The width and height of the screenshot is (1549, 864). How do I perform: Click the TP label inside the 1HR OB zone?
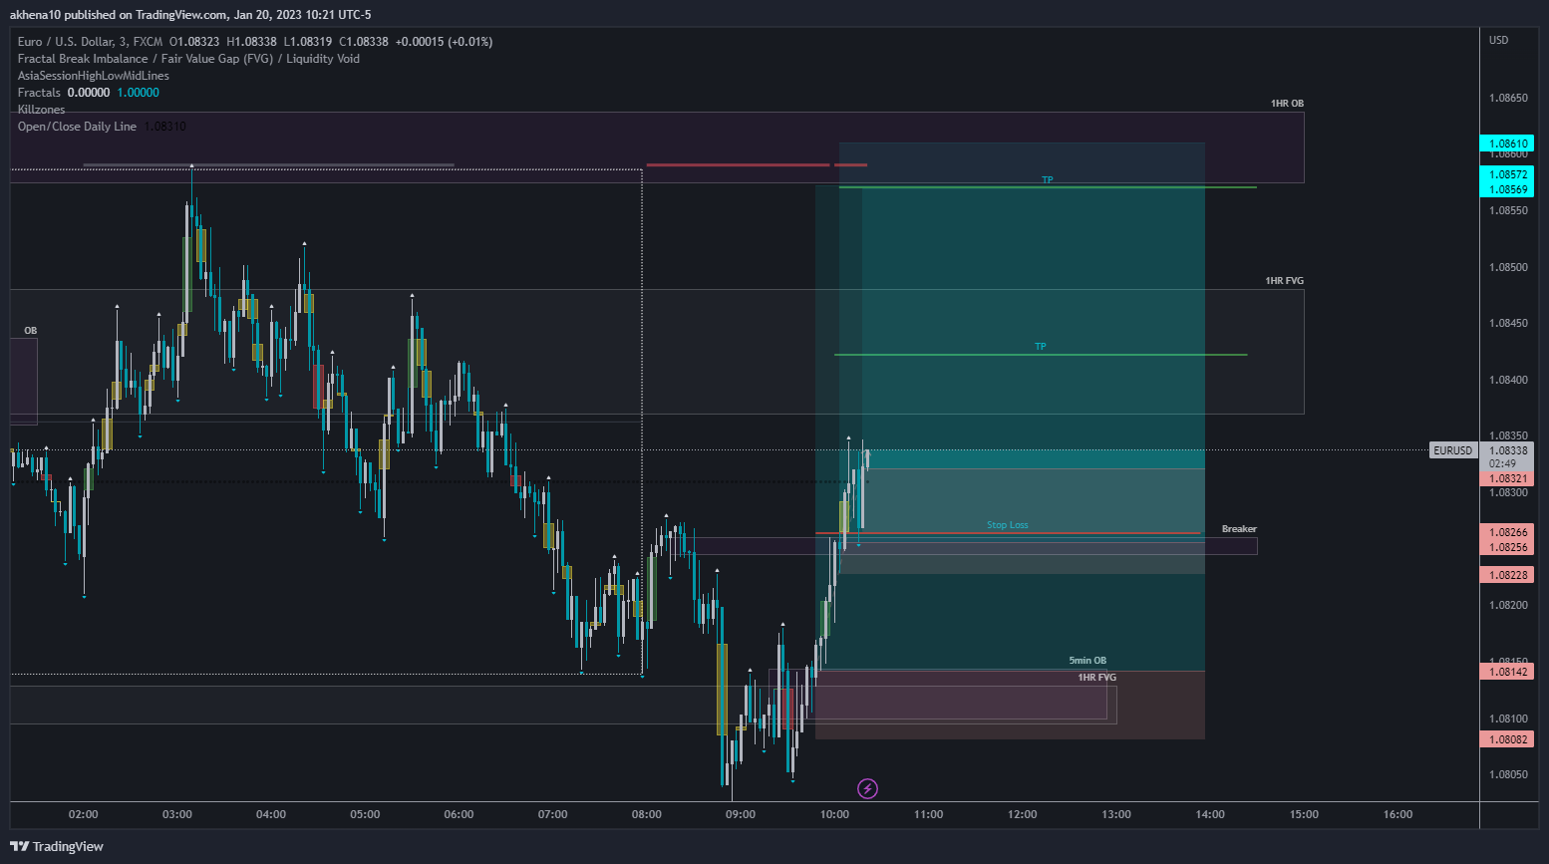1048,180
